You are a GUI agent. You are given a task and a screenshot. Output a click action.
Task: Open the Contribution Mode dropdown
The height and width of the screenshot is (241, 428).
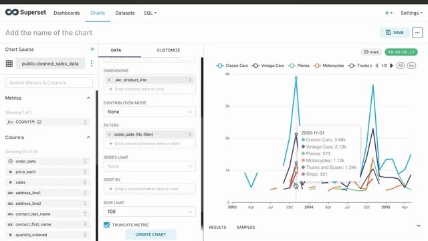click(150, 112)
